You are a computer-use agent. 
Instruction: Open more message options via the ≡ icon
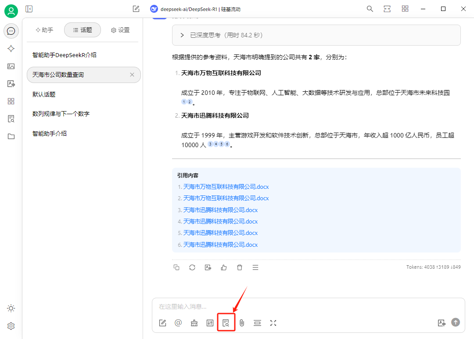255,267
